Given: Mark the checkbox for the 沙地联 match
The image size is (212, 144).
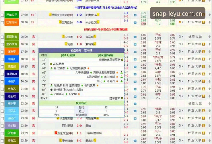Looking at the screenshot, I should [x=2, y=126].
